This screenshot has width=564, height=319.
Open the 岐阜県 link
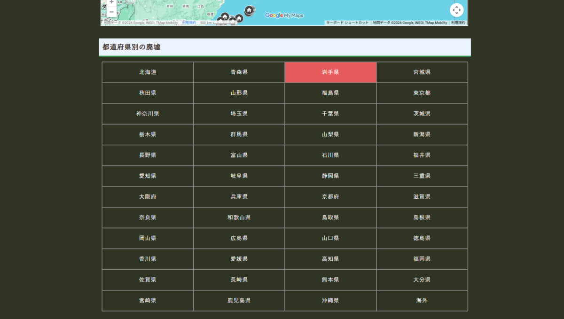(x=239, y=176)
